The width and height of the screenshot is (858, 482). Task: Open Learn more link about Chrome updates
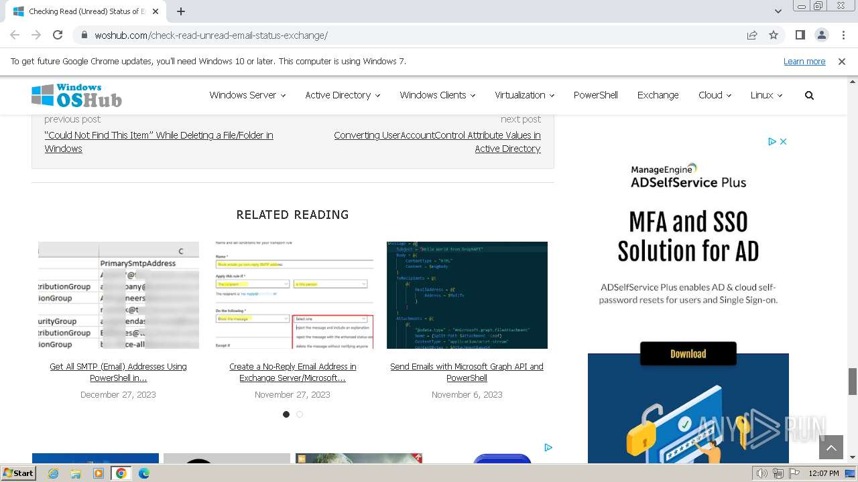(804, 62)
